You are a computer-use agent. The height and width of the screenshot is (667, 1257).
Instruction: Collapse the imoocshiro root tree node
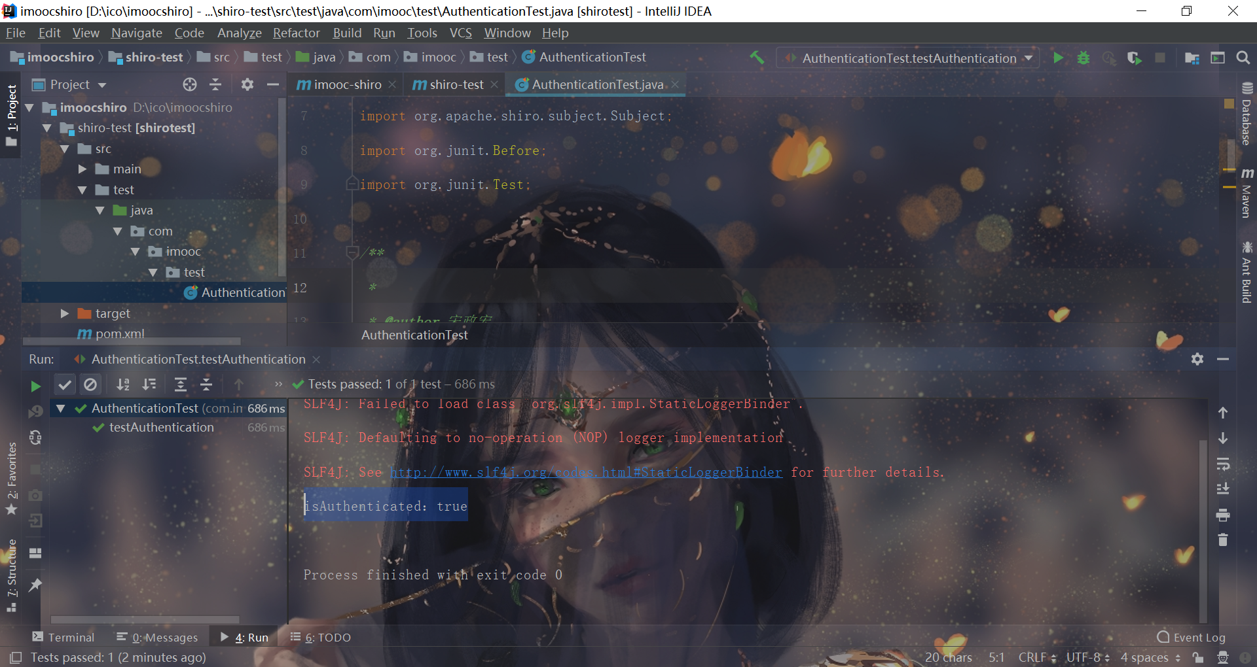tap(29, 107)
